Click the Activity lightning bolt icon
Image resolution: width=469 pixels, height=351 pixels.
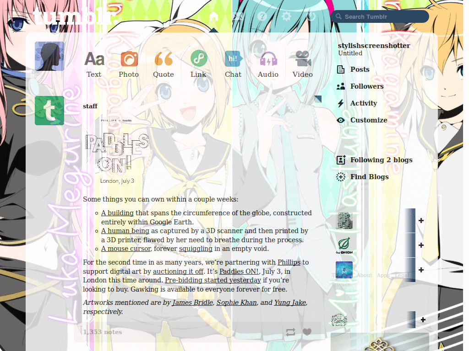(341, 103)
